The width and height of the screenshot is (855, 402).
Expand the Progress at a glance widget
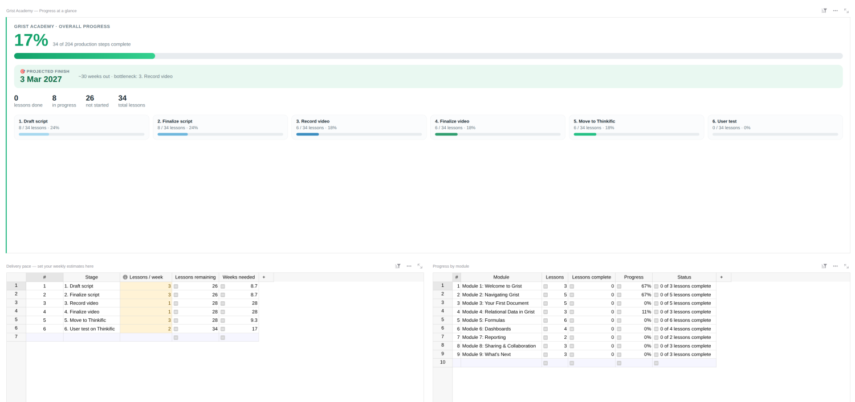point(846,11)
